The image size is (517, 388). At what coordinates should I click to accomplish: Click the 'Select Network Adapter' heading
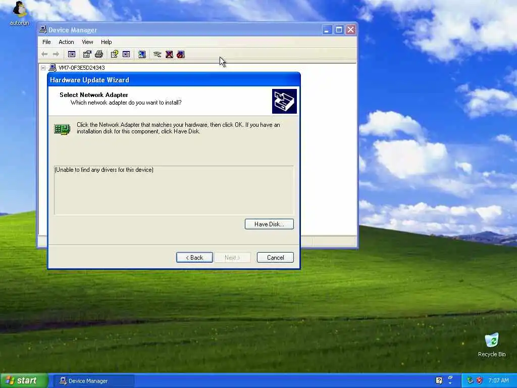pos(93,94)
